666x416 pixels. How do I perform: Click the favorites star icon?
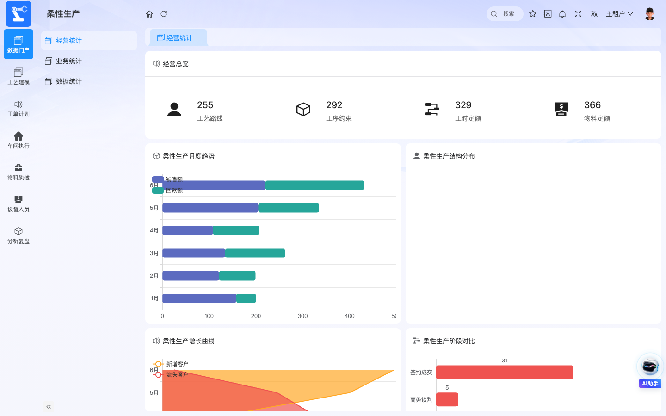[533, 14]
